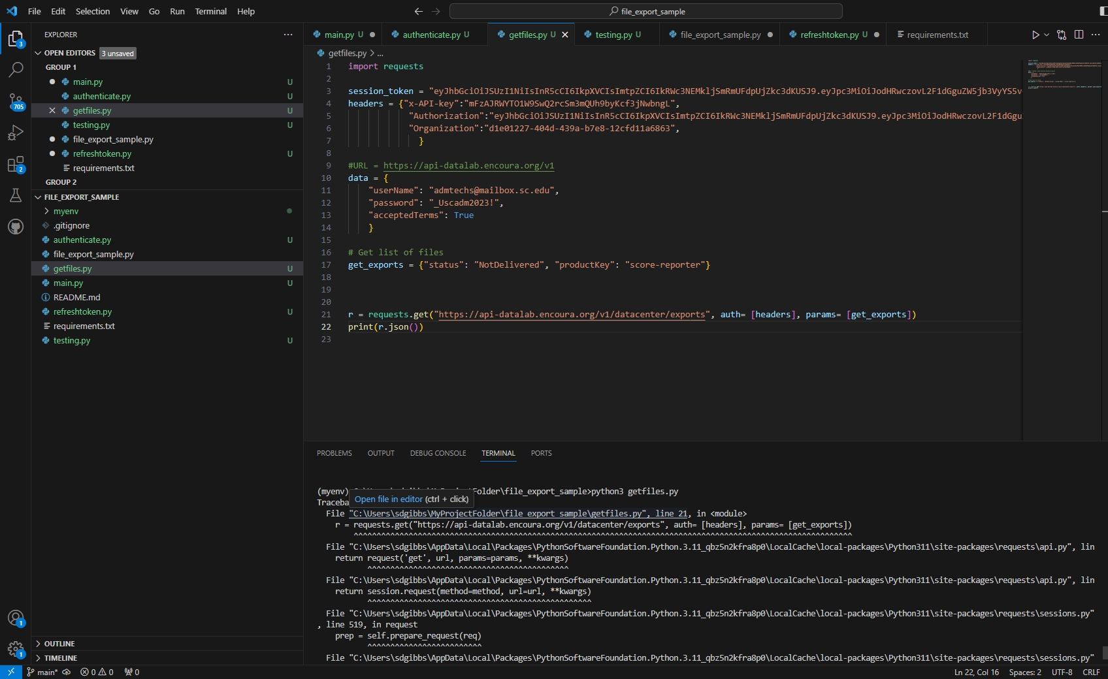Open the Extensions view
The height and width of the screenshot is (679, 1108).
point(16,164)
